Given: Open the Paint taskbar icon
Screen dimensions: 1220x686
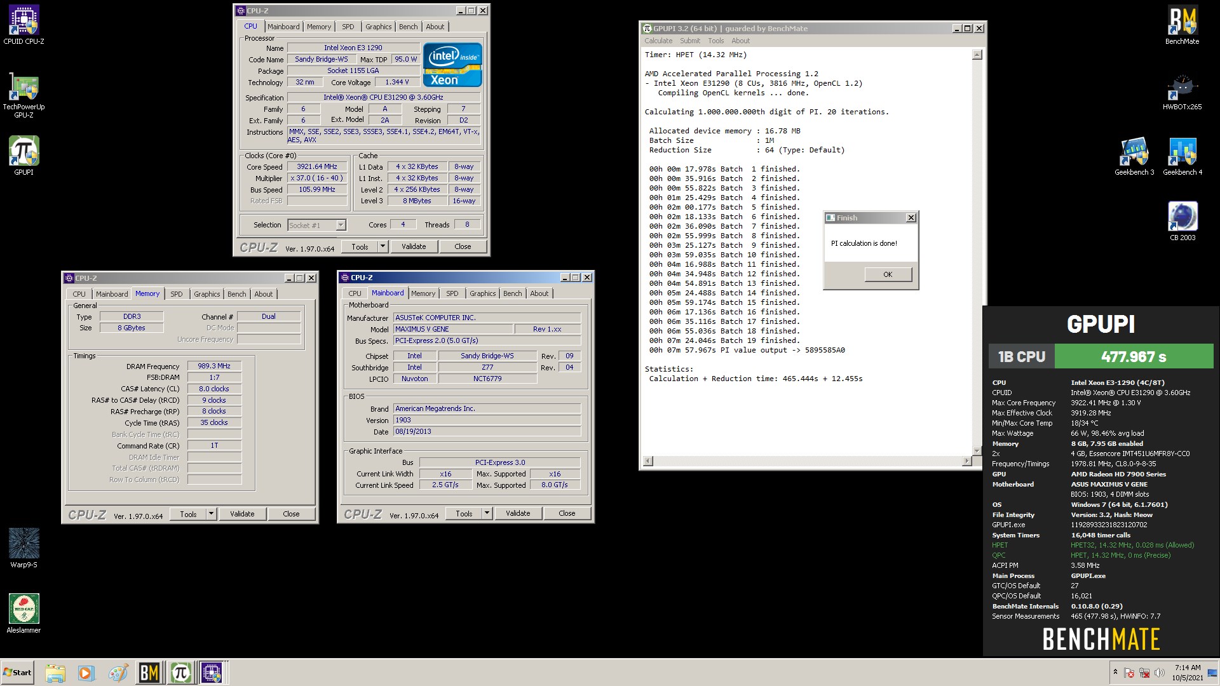Looking at the screenshot, I should [118, 673].
